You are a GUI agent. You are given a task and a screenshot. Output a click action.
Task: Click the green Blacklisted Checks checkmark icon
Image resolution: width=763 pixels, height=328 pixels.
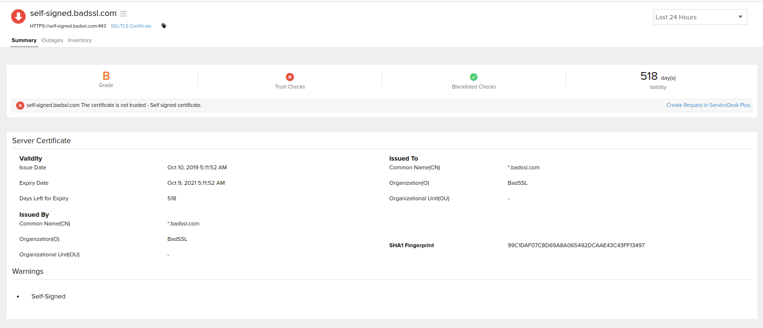[474, 77]
